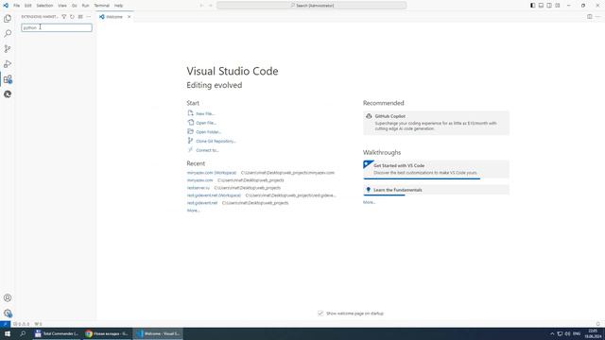
Task: Open the first recent item marked (Workspace)
Action: pyautogui.click(x=212, y=173)
